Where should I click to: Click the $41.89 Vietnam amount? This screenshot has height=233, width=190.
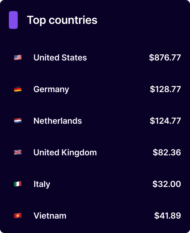tap(168, 216)
